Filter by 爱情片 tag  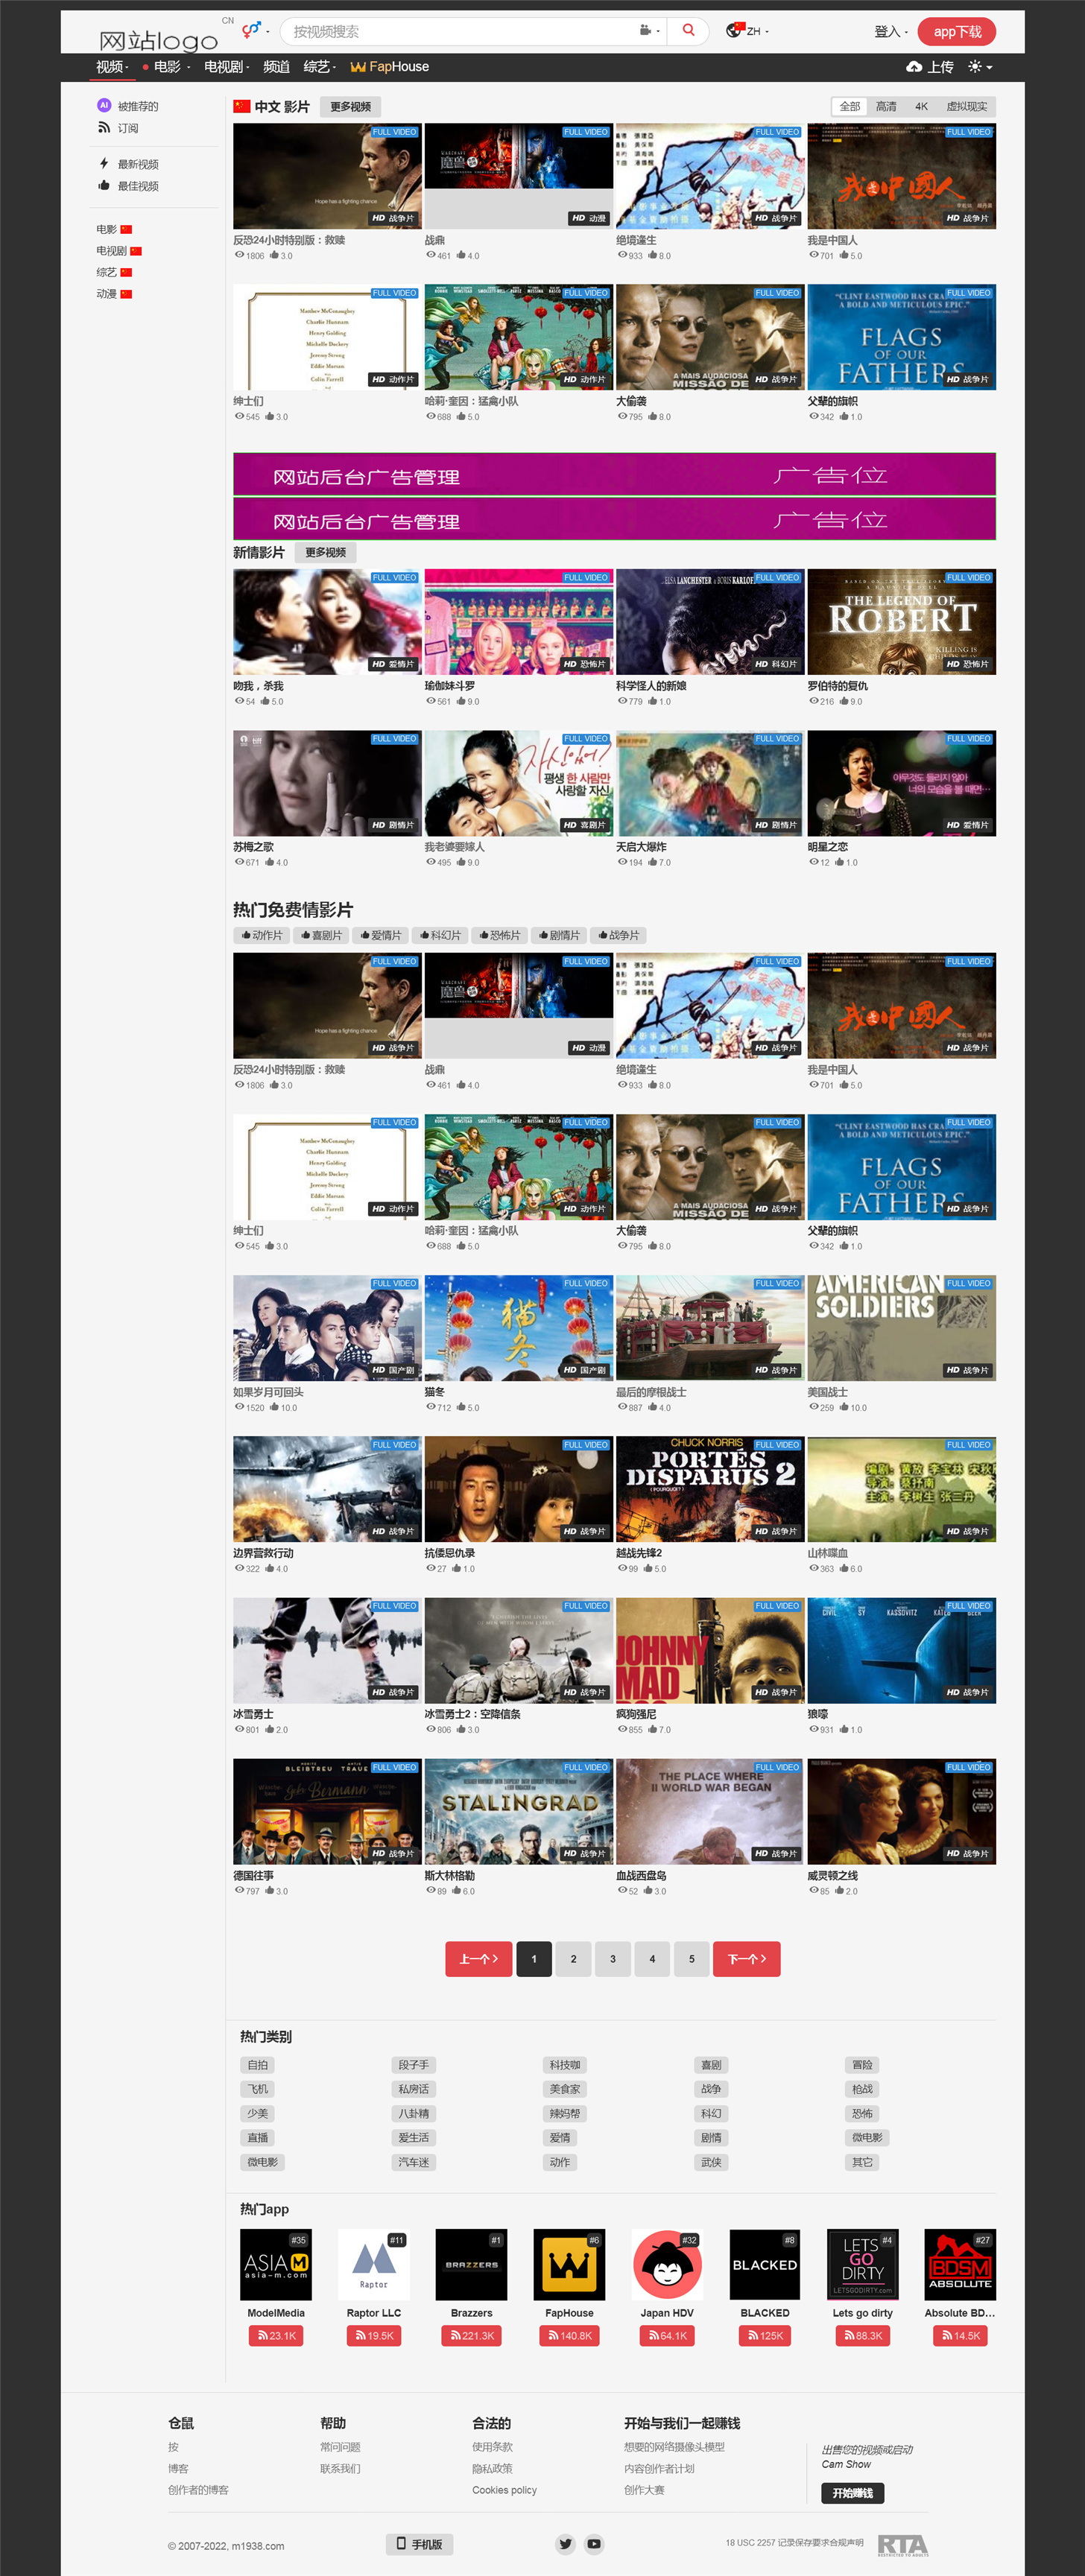[381, 936]
